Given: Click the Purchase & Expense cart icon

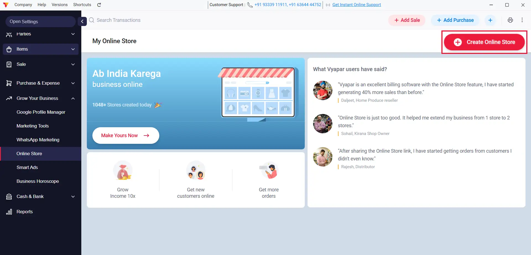Looking at the screenshot, I should click(9, 83).
